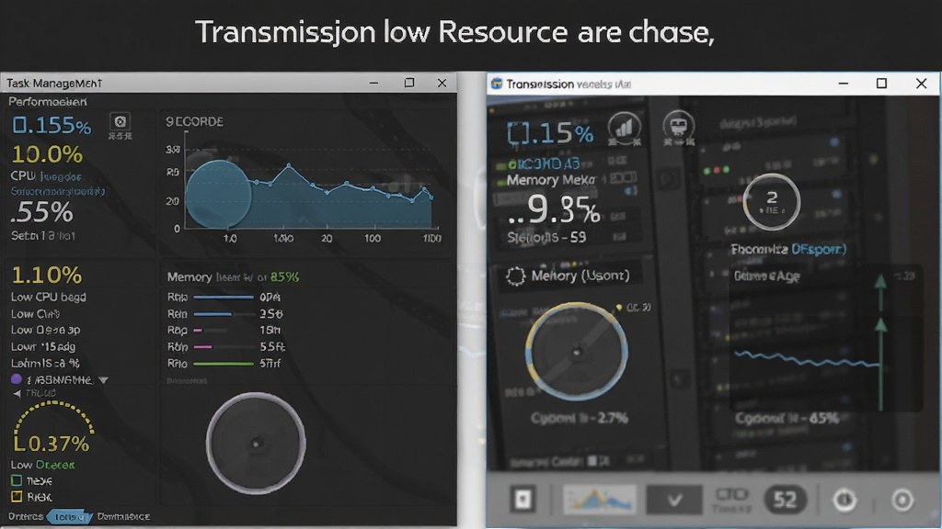The width and height of the screenshot is (942, 529).
Task: Click the Transmission app icon in title bar
Action: [497, 84]
